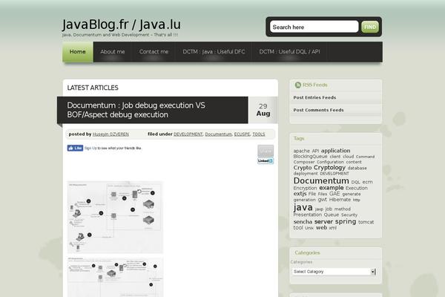Select the 'BlockingQueue' tag
This screenshot has height=297, width=445.
click(310, 157)
